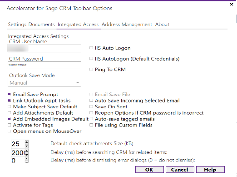Go to Address Management tab

127,25
